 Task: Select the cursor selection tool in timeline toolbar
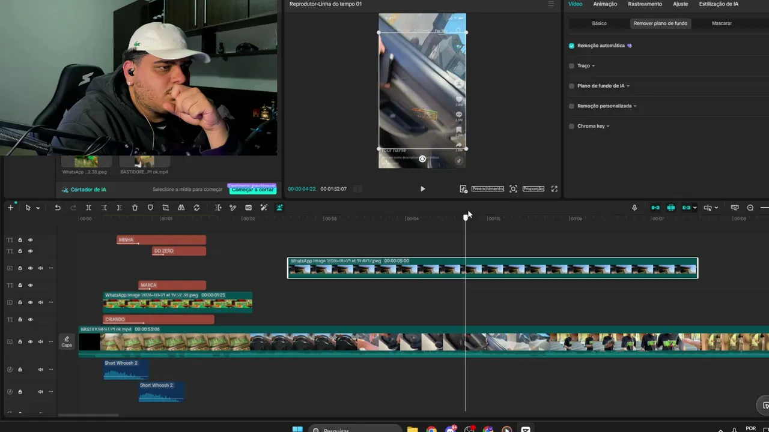pyautogui.click(x=28, y=208)
